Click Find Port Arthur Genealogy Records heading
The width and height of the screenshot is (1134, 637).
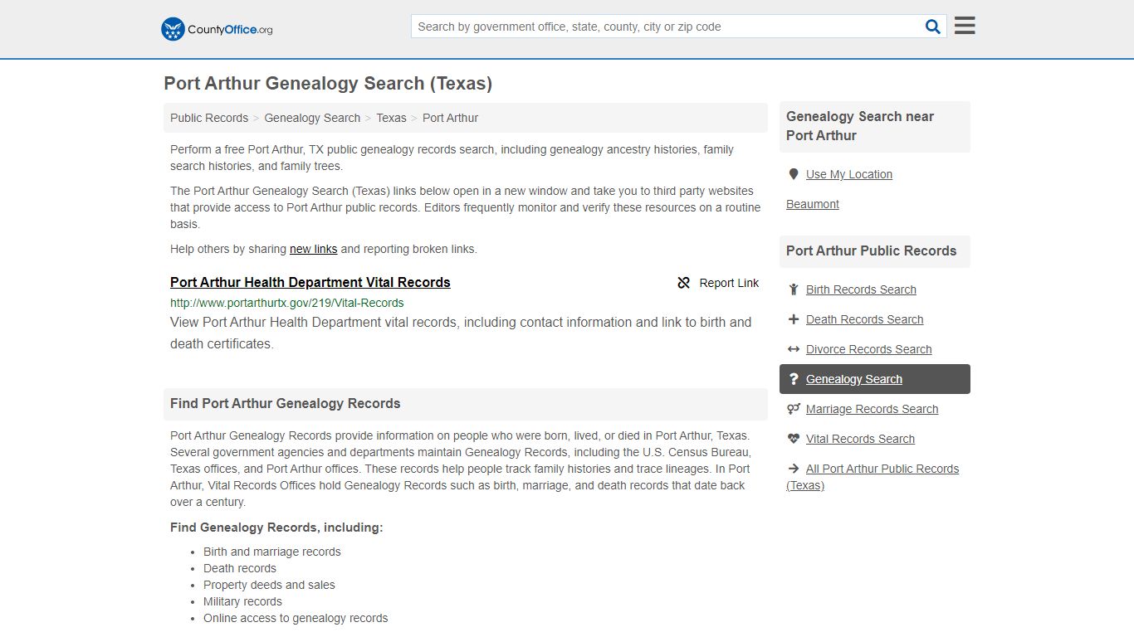point(286,403)
